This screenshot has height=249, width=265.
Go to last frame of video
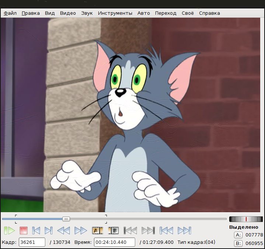pyautogui.click(x=184, y=231)
